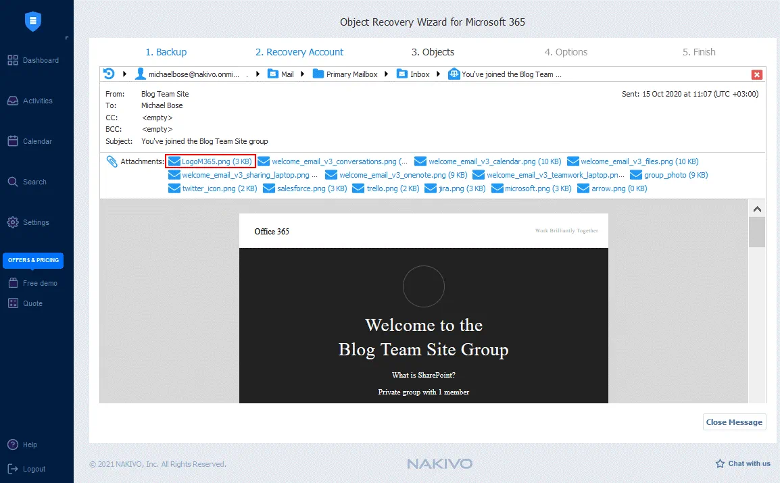Click the Offers & Pricing badge

[x=33, y=260]
